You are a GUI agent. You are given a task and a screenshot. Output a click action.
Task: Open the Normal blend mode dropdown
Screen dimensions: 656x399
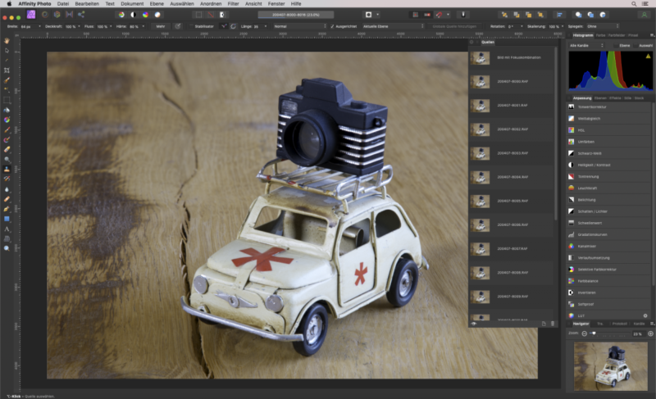point(299,26)
